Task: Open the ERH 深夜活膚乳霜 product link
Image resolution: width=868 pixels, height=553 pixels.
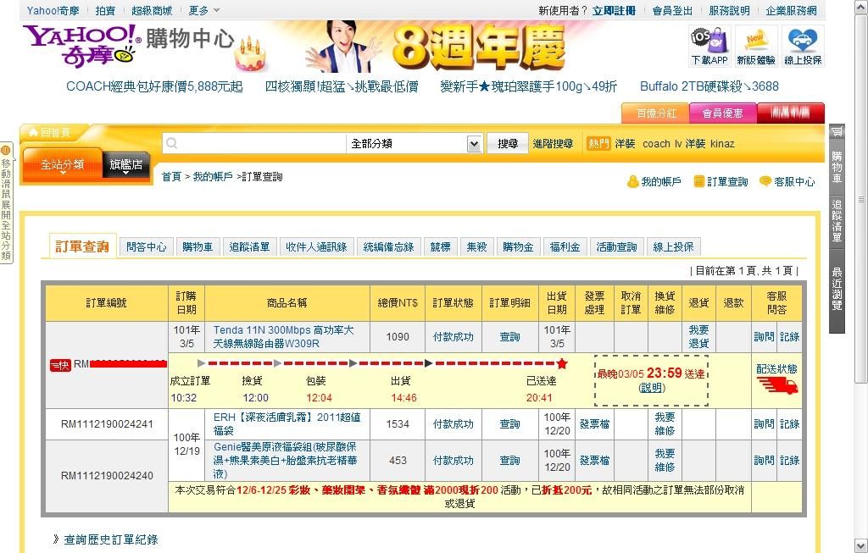Action: (287, 423)
